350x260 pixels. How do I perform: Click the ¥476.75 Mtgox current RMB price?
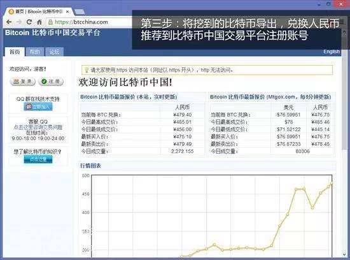pyautogui.click(x=320, y=115)
